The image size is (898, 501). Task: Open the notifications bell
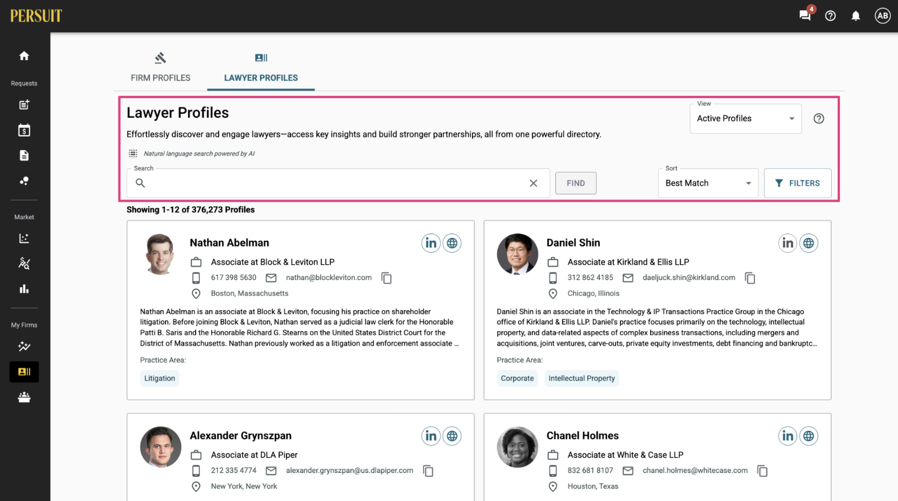tap(855, 16)
